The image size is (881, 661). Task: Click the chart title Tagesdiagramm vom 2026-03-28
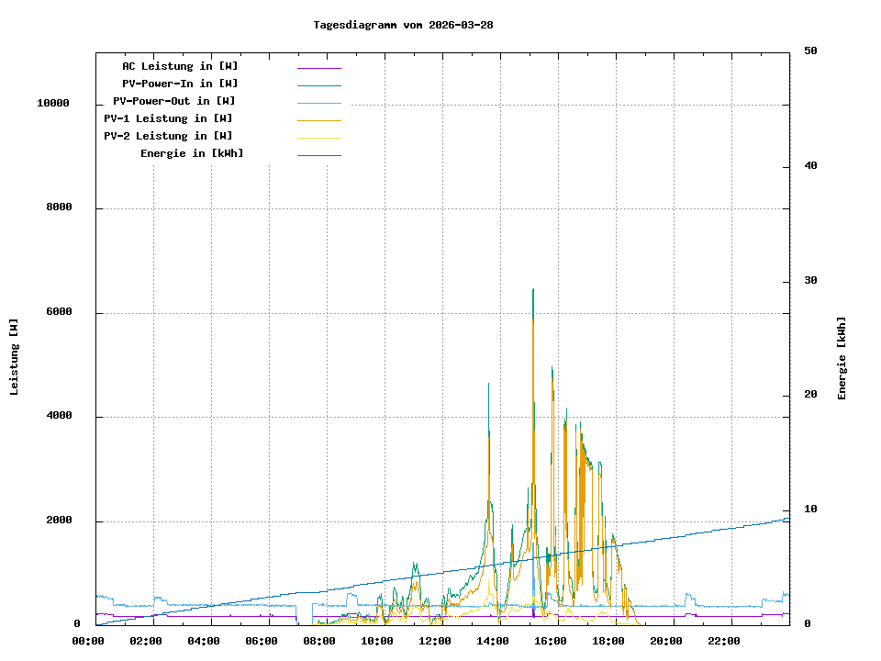pyautogui.click(x=403, y=25)
